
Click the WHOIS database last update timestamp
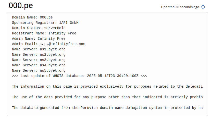(113, 76)
